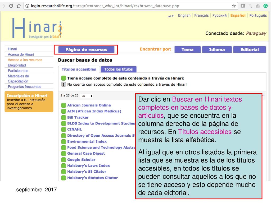Open Acceso a los recursos sidebar item
Viewport: 271px width, 203px height.
(25, 60)
